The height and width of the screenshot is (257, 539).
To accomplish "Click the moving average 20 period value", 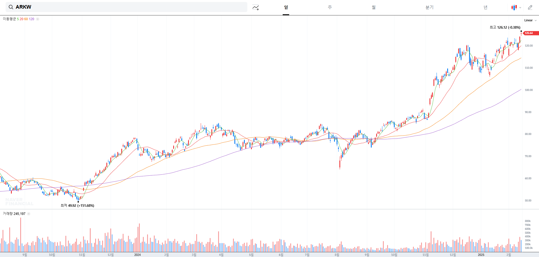I will coord(21,19).
